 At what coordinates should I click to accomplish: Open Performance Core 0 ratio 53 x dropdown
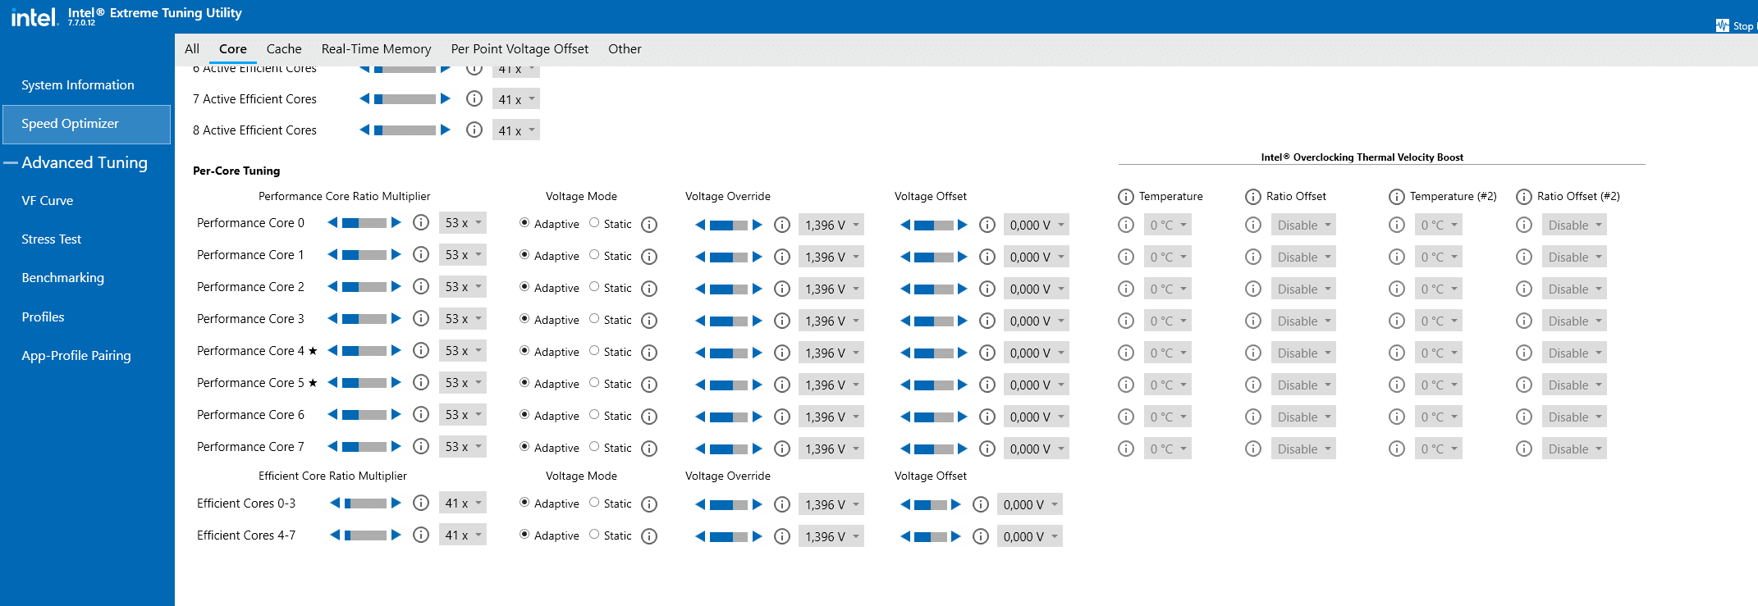[463, 222]
